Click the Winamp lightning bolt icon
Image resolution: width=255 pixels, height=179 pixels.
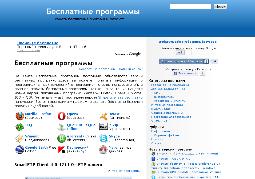click(20, 138)
